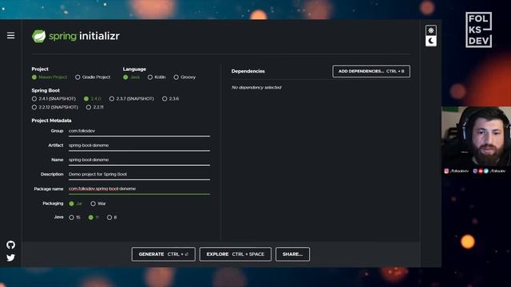Choose Java as the language
Viewport: 511px width, 287px height.
tap(131, 77)
